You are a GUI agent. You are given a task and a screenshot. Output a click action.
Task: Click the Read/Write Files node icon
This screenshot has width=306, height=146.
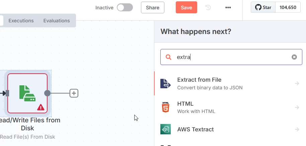(x=27, y=93)
